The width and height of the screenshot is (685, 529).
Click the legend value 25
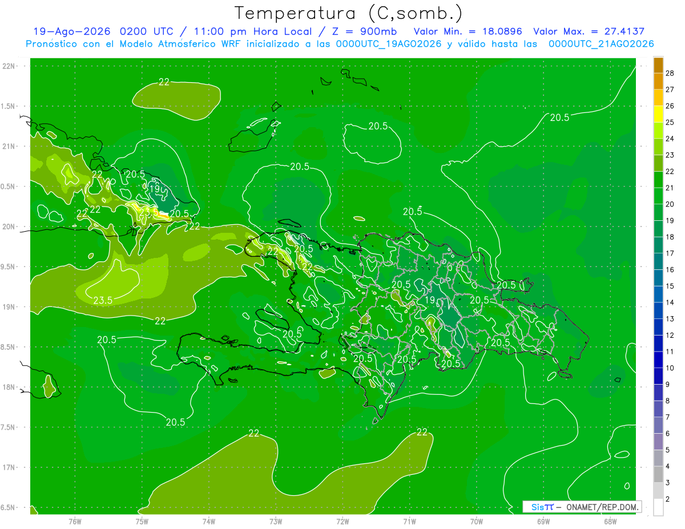tap(670, 122)
